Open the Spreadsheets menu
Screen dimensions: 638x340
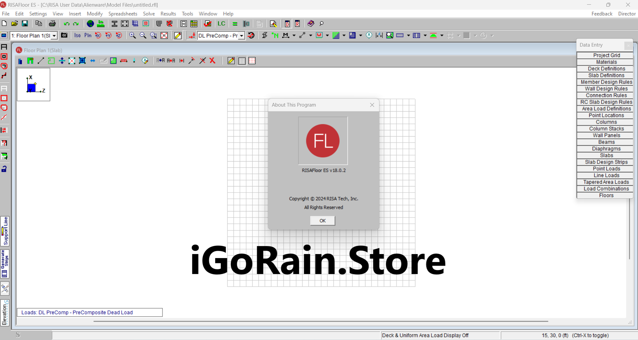(x=123, y=14)
